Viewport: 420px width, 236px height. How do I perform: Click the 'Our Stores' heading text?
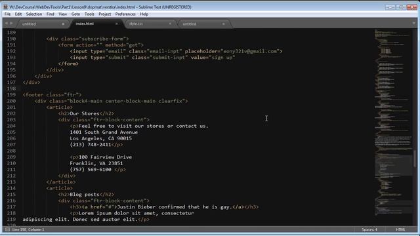85,113
